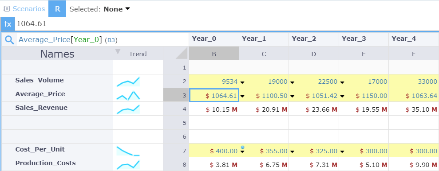This screenshot has width=439, height=171.
Task: Click the Sales_Volume trend sparkline
Action: (128, 82)
